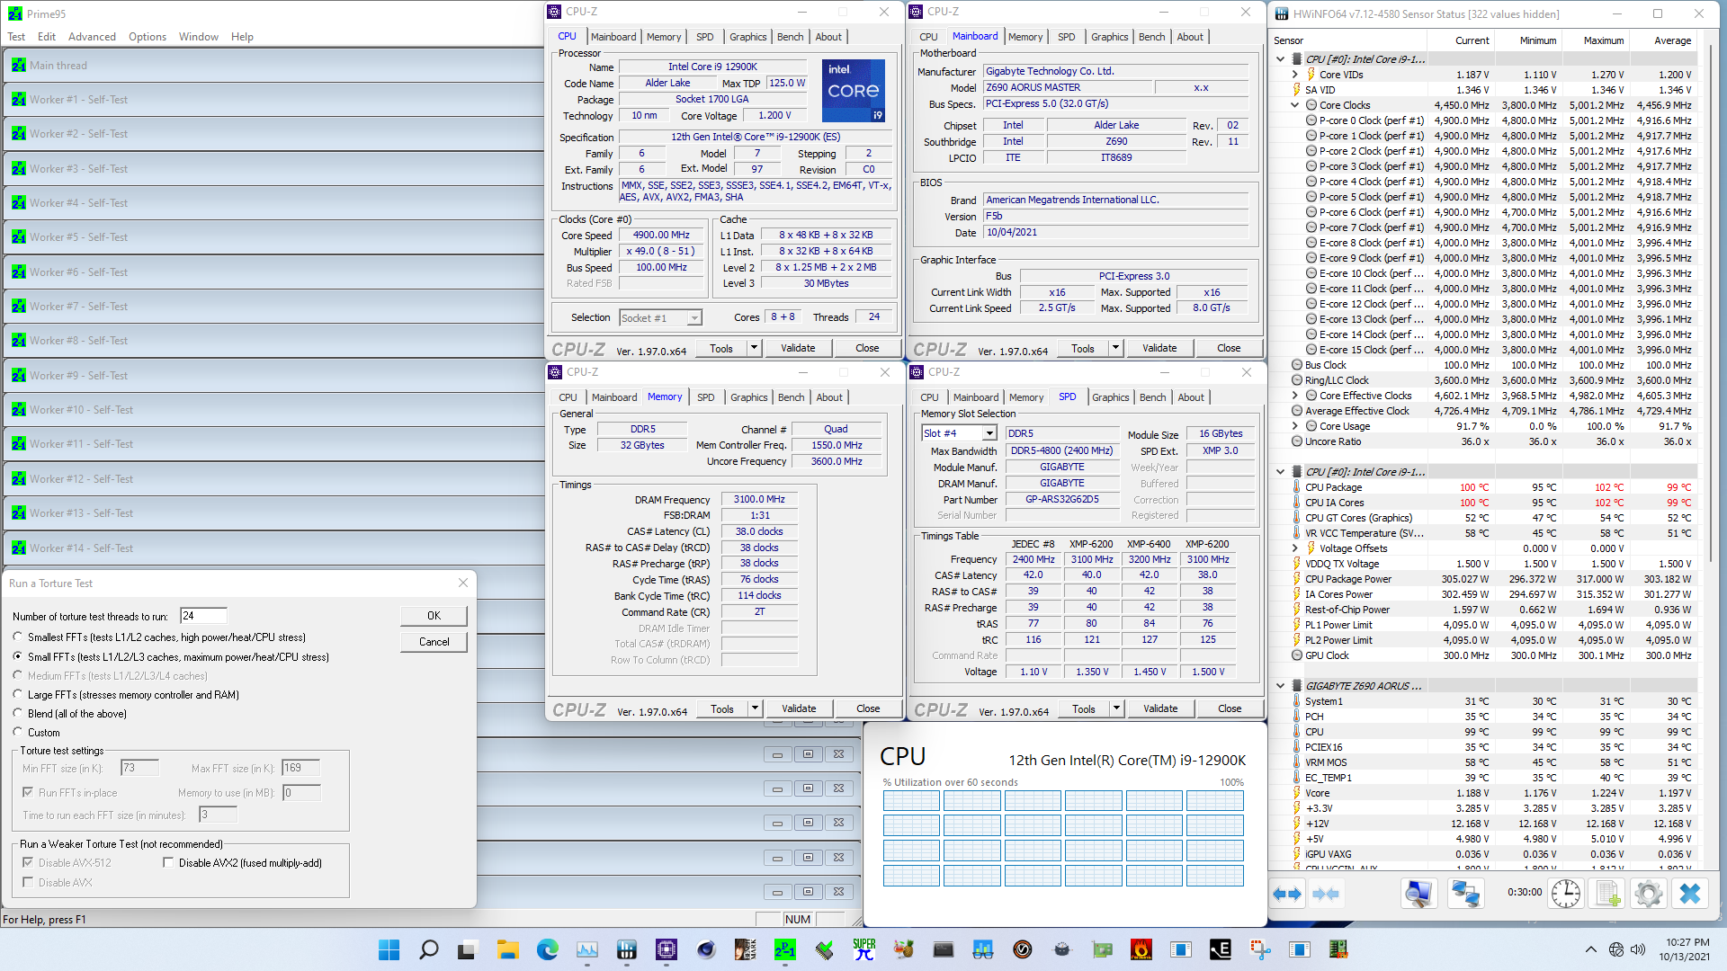Open Prime95 from the taskbar
The image size is (1727, 971).
[785, 950]
